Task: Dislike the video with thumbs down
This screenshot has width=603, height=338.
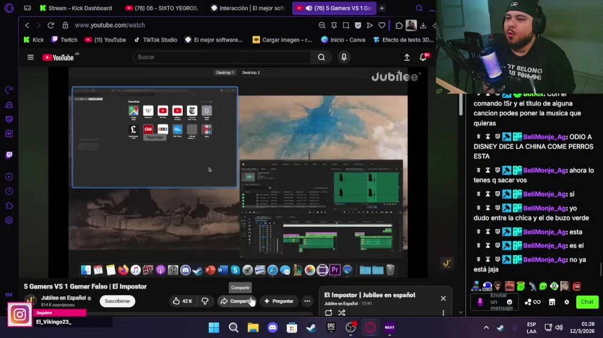Action: point(205,301)
